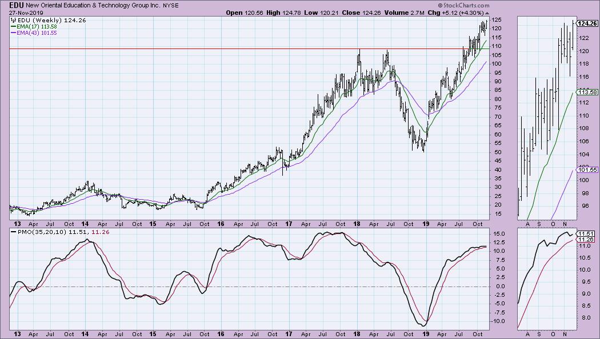This screenshot has height=339, width=600.
Task: Click the EDU (Weekly) legend entry
Action: pos(51,20)
